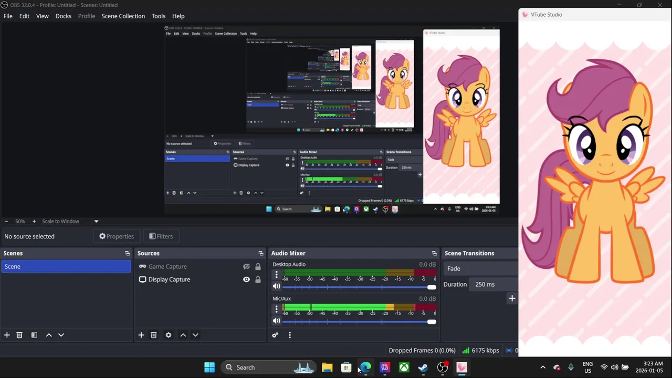The image size is (672, 378).
Task: Zoom in preview with plus icon
Action: 34,222
